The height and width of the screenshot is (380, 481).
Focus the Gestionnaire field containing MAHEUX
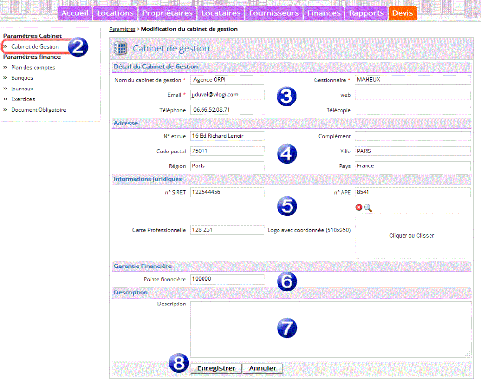(x=413, y=80)
